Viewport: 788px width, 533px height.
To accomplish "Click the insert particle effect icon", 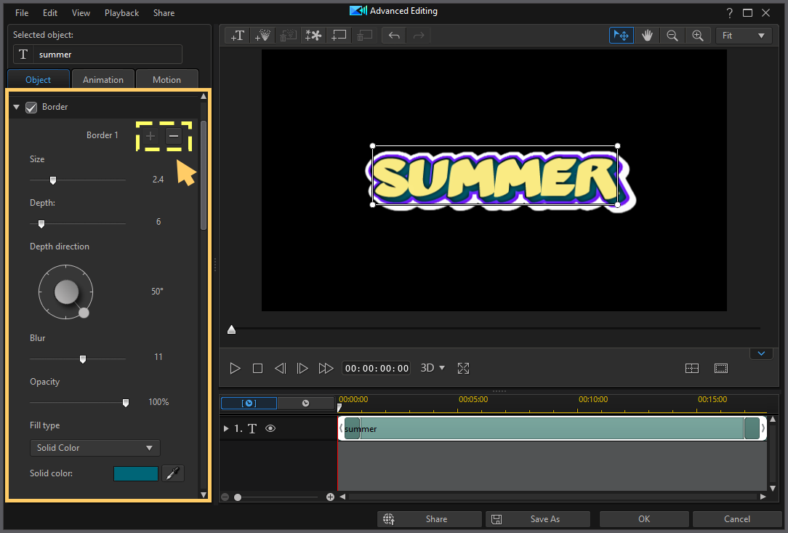I will tap(262, 35).
